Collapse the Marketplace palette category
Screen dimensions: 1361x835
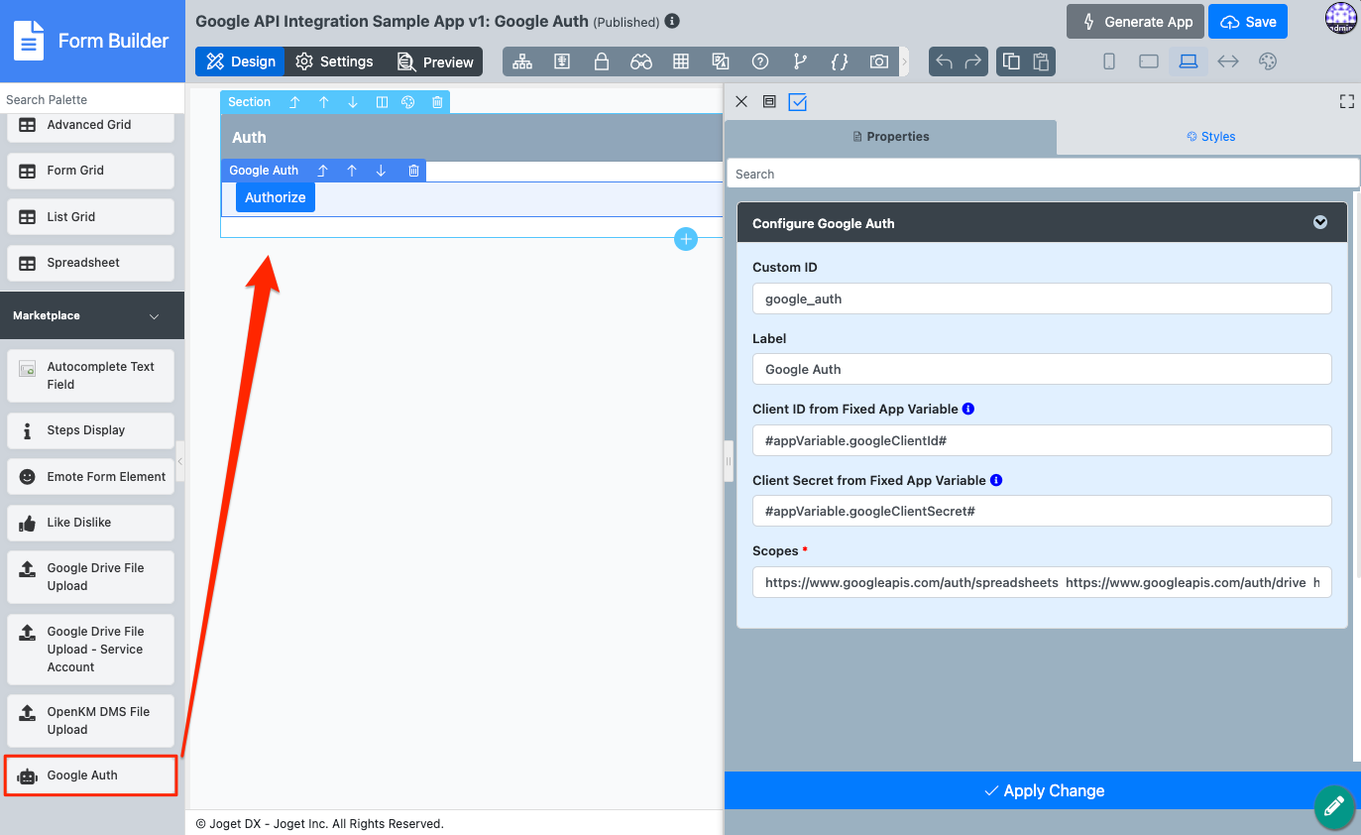point(92,315)
